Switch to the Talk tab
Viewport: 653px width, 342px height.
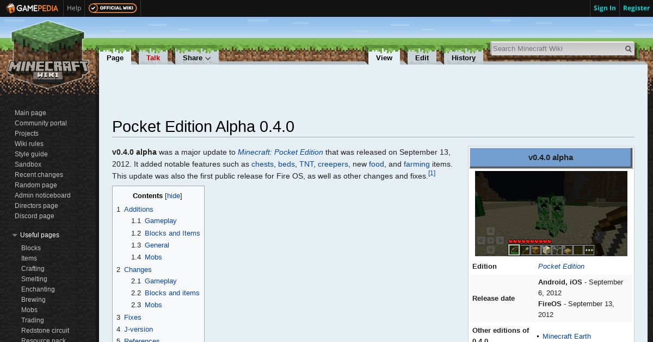[153, 58]
